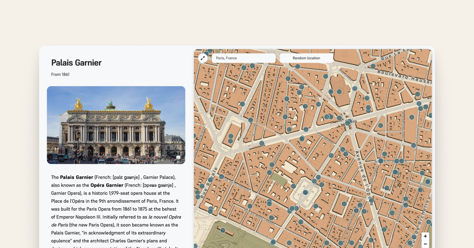
Task: Click the Palais Garnier heading
Action: [x=76, y=63]
